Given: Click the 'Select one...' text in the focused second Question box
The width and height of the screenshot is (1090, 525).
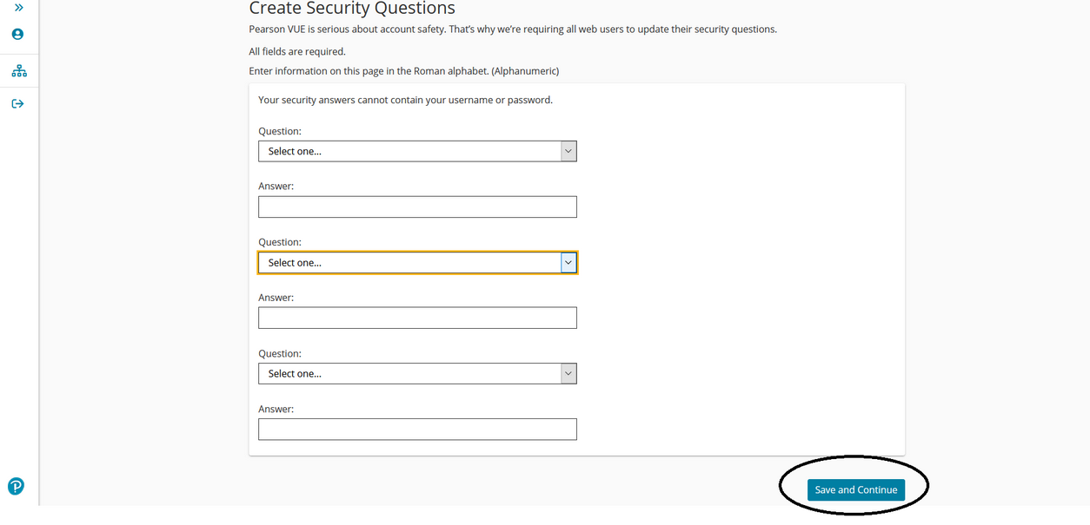Looking at the screenshot, I should [295, 262].
